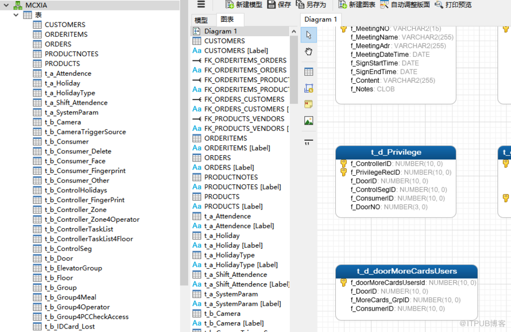Image resolution: width=511 pixels, height=332 pixels.
Task: Collapse the MCXIA connection node
Action: 6,5
